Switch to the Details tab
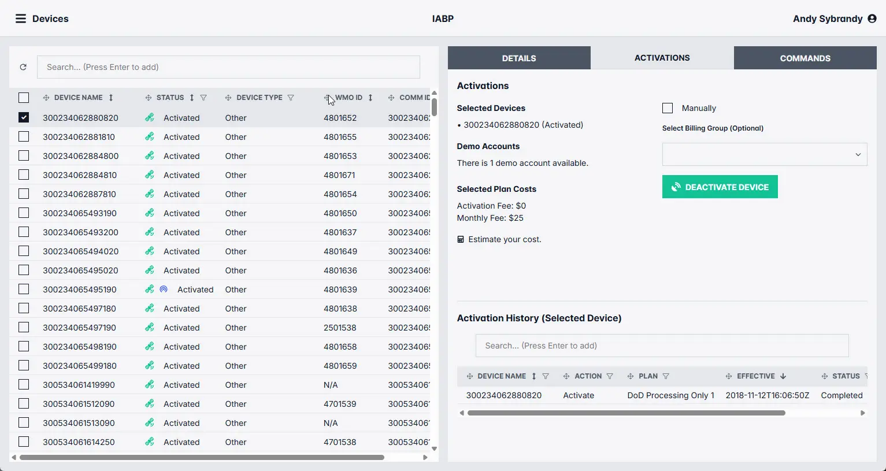 pos(518,58)
